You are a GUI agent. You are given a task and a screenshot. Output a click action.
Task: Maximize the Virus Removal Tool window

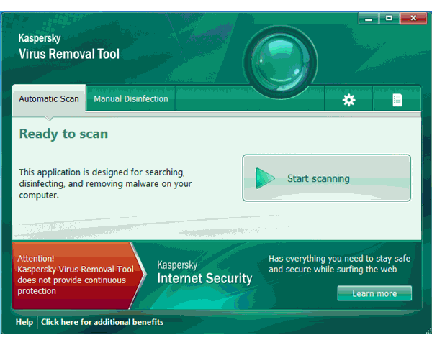coord(390,17)
